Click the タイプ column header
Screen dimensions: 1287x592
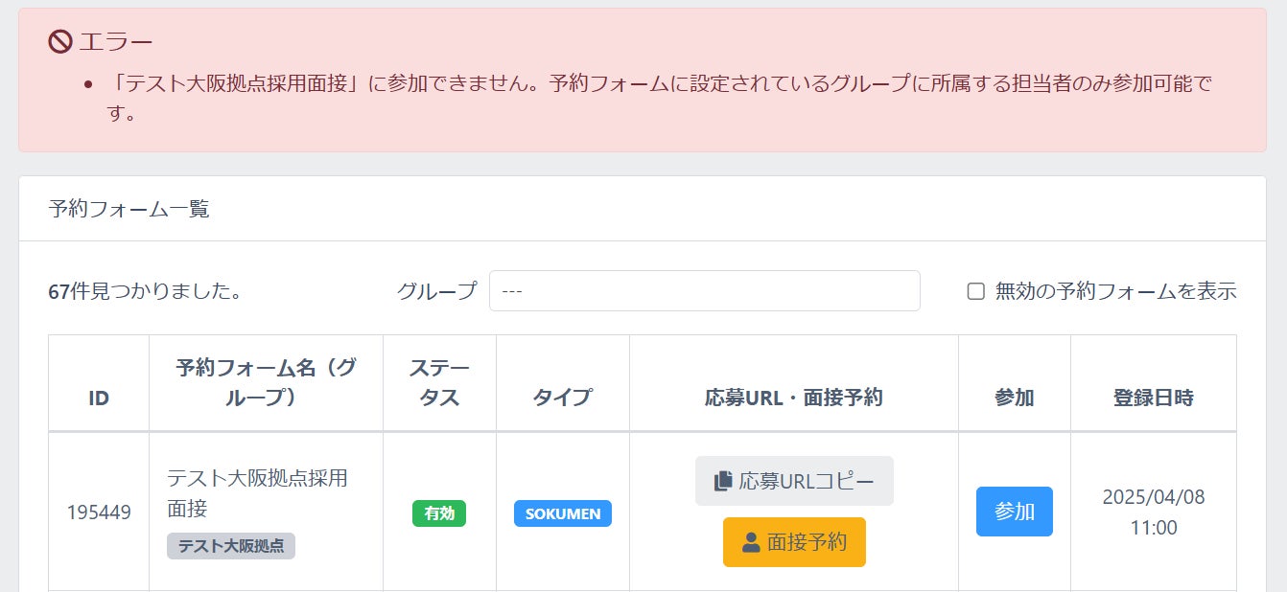tap(562, 398)
